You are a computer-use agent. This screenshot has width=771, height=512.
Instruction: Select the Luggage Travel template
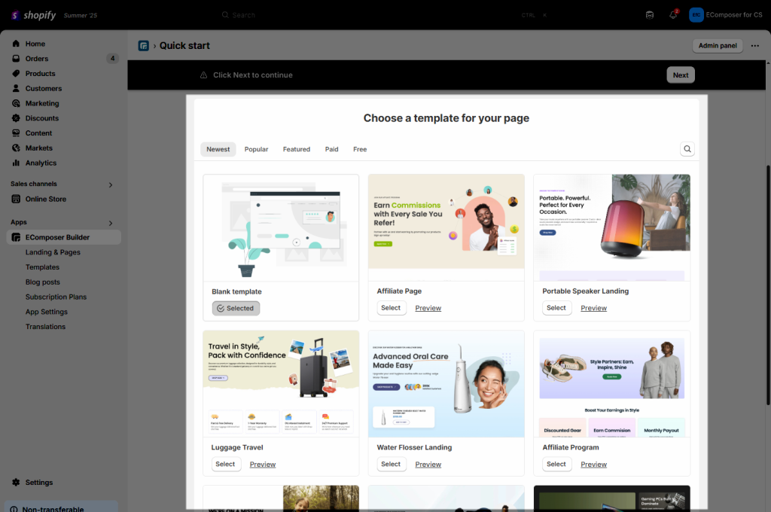[x=225, y=465]
